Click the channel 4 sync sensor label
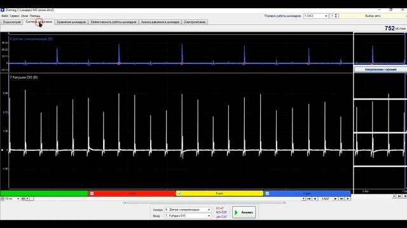Screen dimensions: 407x228 (x=31, y=39)
